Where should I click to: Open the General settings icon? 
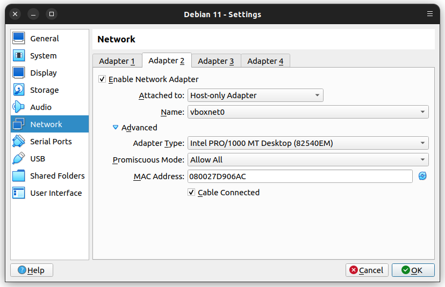(19, 38)
